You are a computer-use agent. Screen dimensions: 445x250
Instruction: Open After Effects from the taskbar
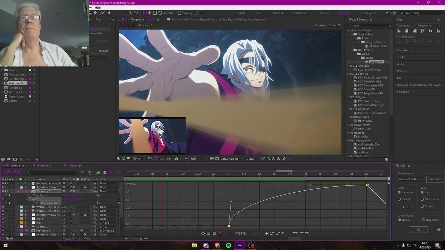pos(240,245)
